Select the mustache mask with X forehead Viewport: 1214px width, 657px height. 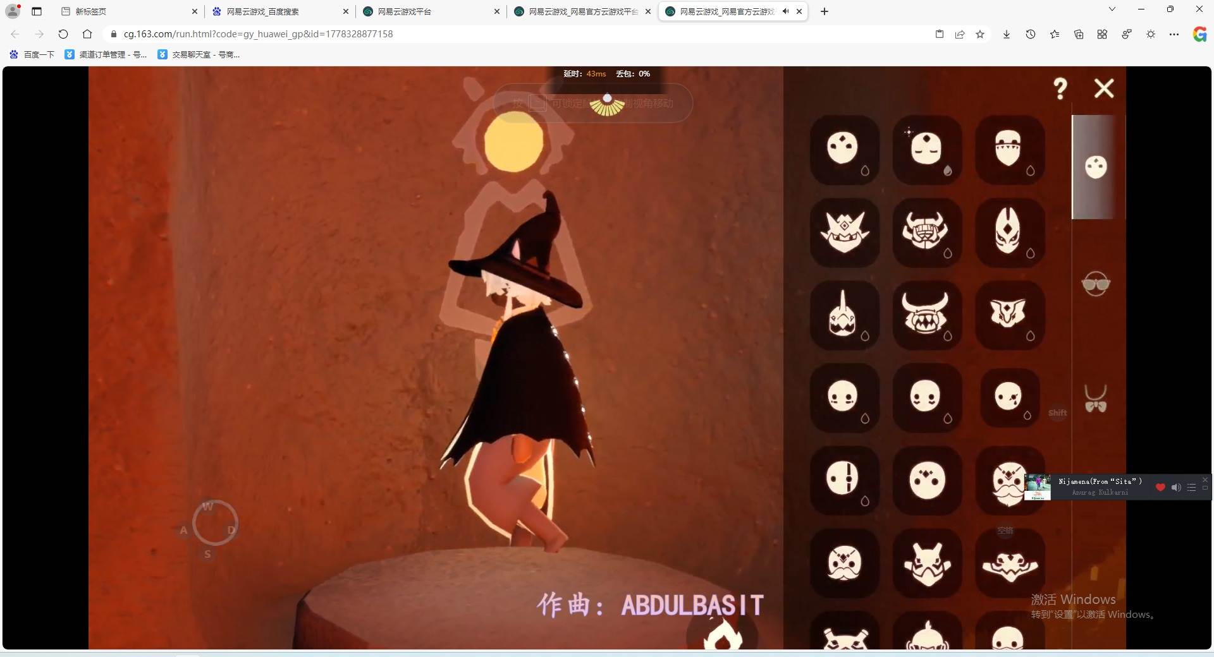pyautogui.click(x=844, y=563)
